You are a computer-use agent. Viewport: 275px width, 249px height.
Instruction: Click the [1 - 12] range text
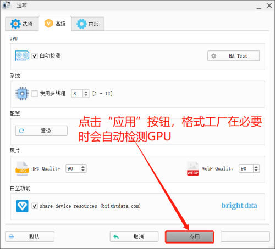pyautogui.click(x=102, y=94)
